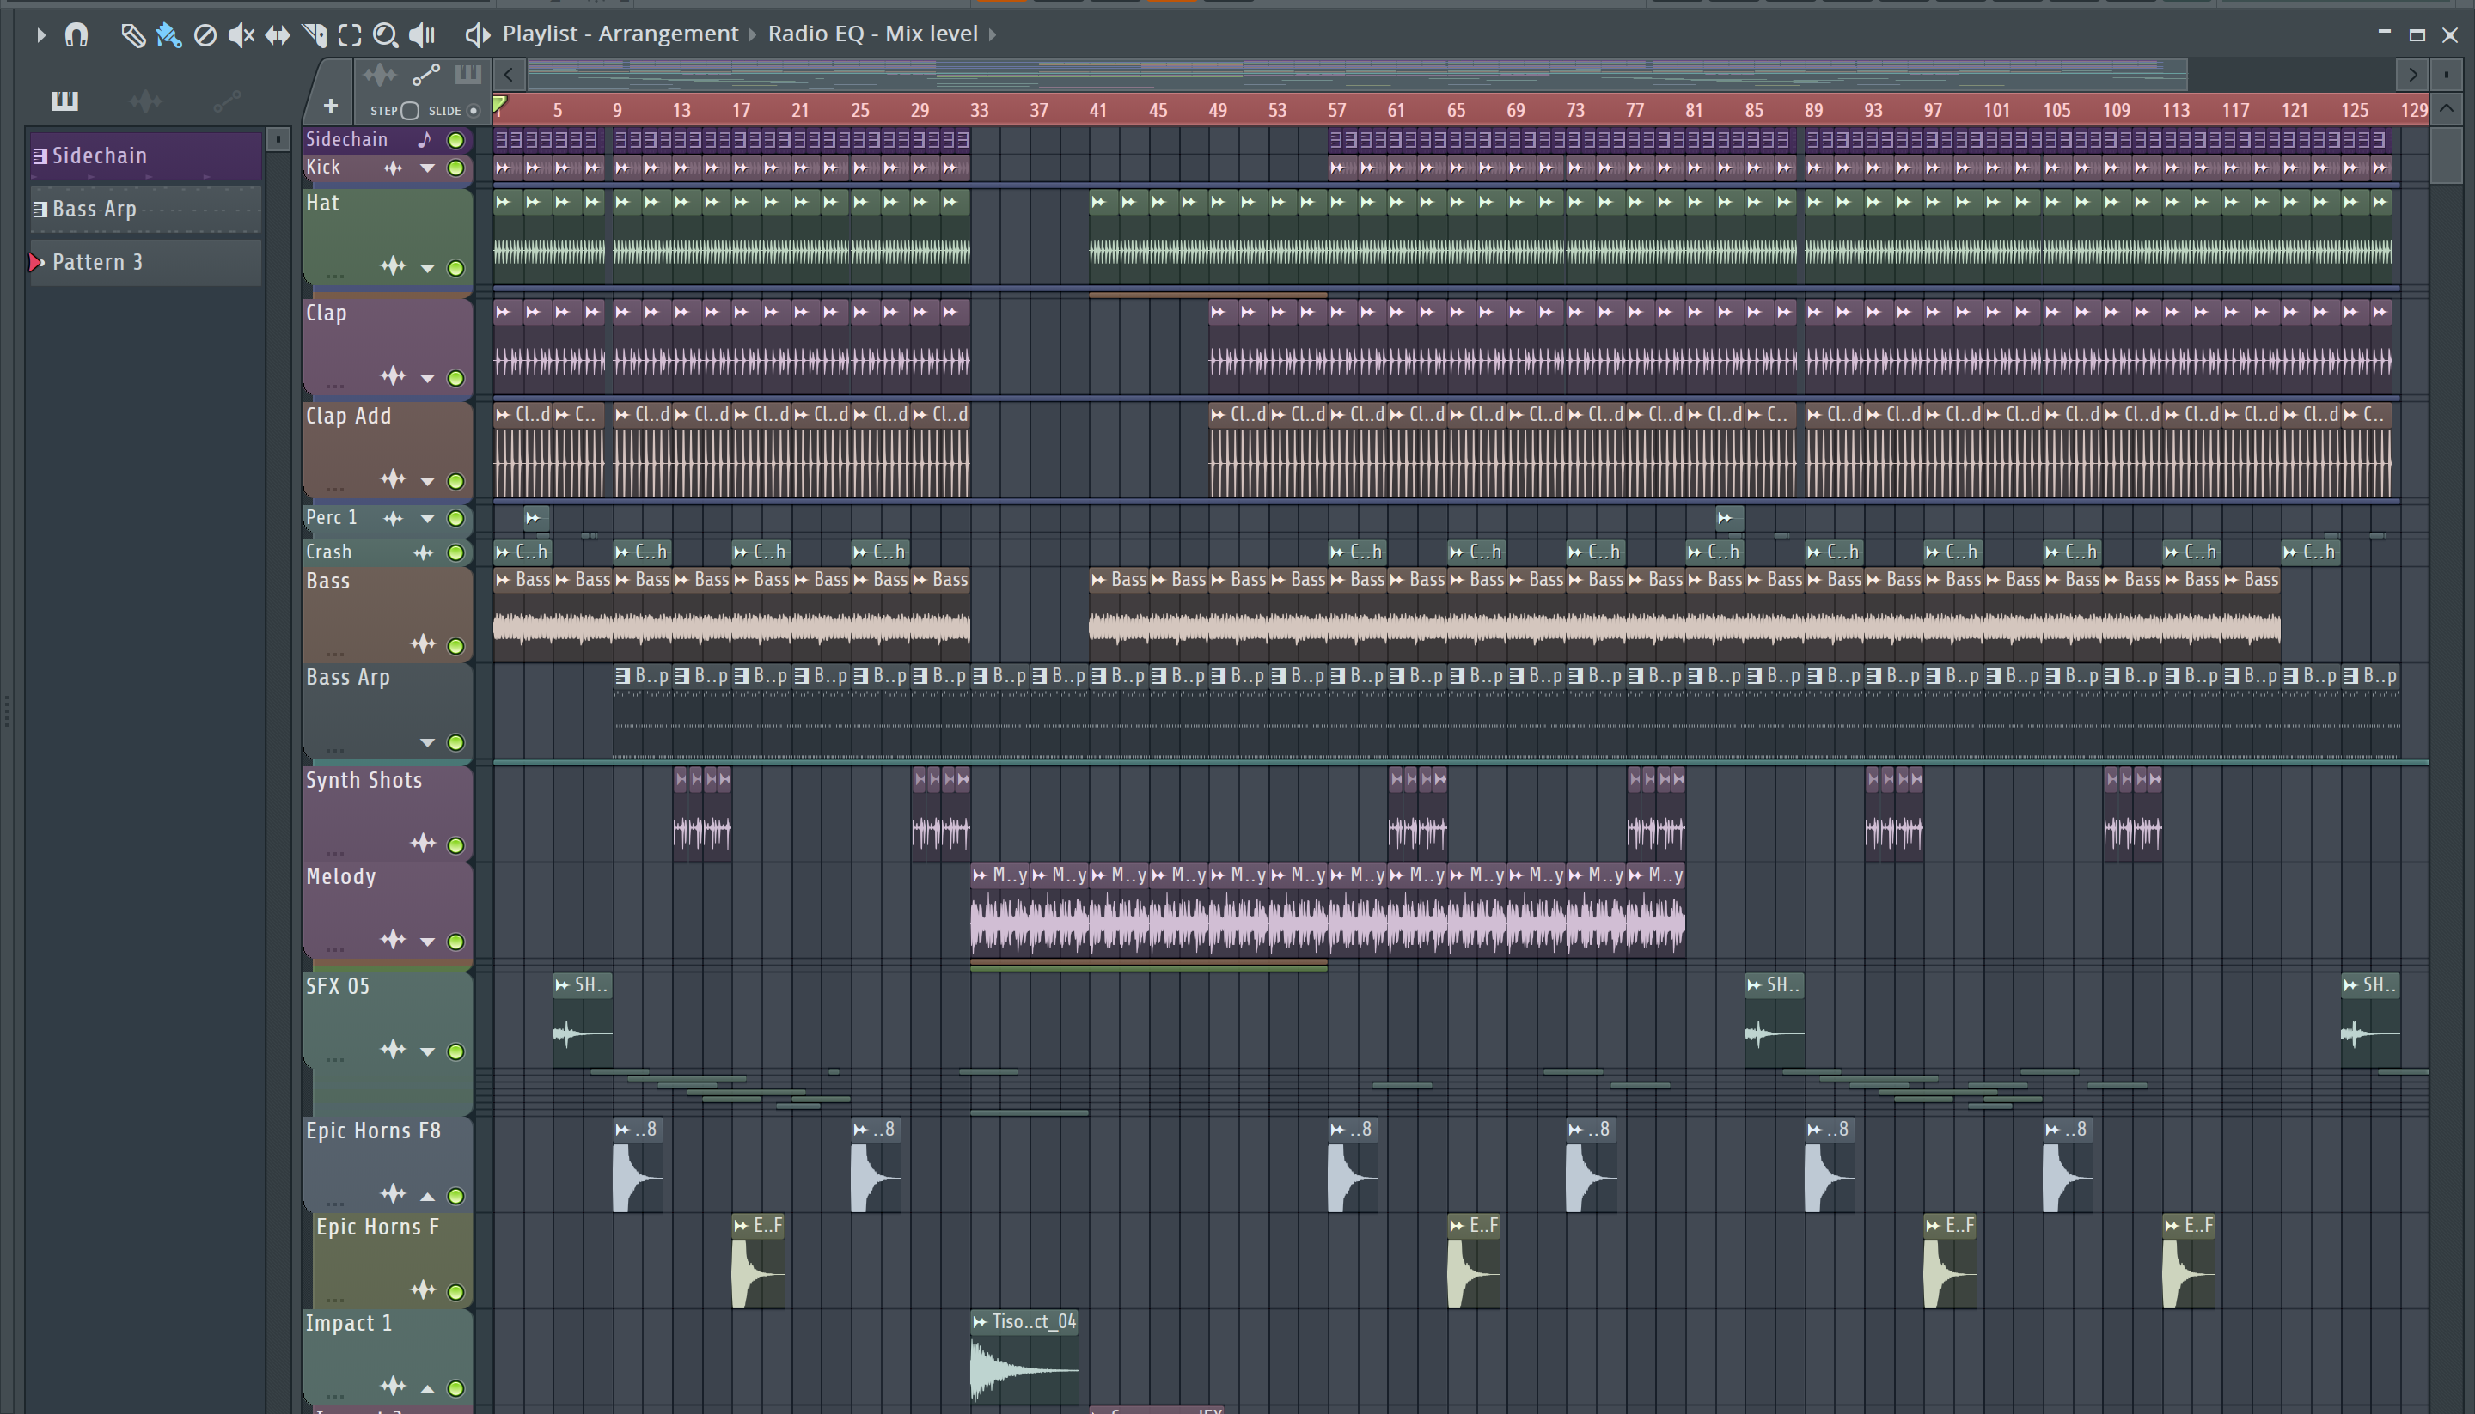The height and width of the screenshot is (1414, 2475).
Task: Toggle the STEP editing checkbox
Action: [x=410, y=111]
